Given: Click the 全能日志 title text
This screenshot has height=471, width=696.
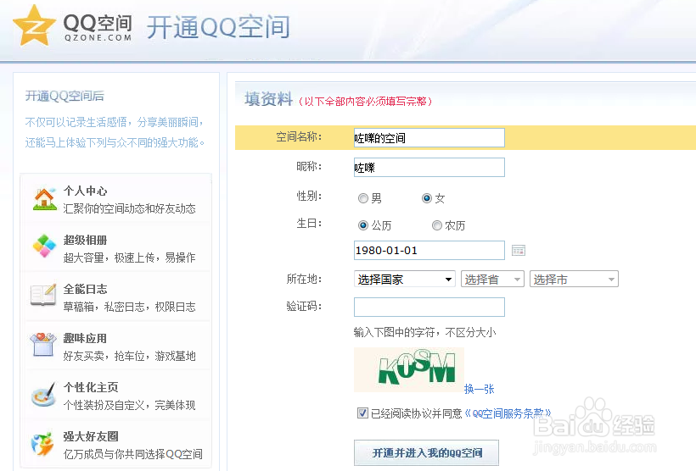Looking at the screenshot, I should 85,290.
